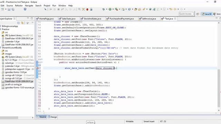Viewport: 221px width, 124px height.
Task: Click Collapse All in Project Explorer
Action: [18, 23]
